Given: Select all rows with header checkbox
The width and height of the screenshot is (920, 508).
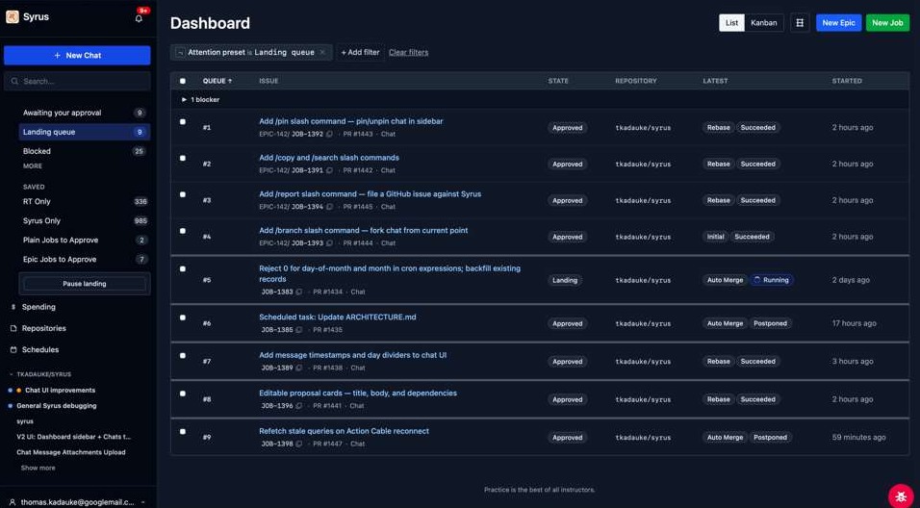Looking at the screenshot, I should [x=183, y=81].
